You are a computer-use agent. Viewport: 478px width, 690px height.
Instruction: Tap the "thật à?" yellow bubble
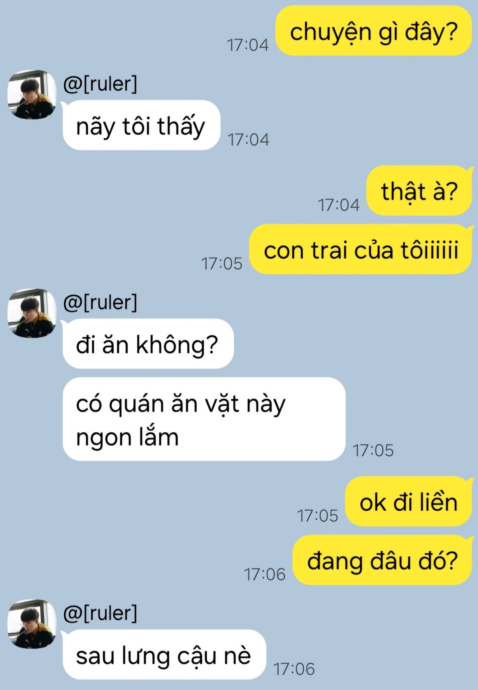click(419, 191)
